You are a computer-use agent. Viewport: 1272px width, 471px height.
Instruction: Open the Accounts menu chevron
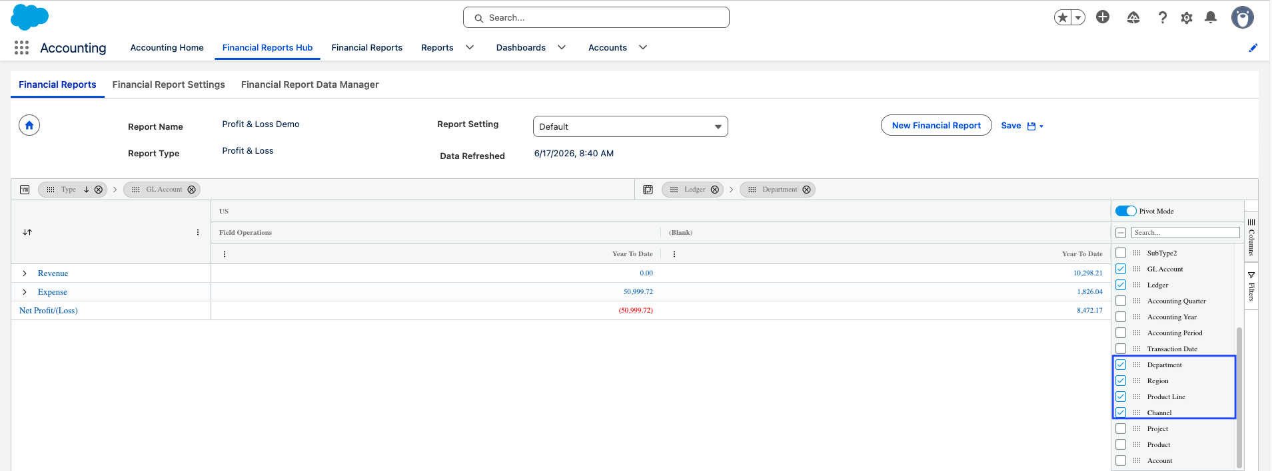click(643, 47)
